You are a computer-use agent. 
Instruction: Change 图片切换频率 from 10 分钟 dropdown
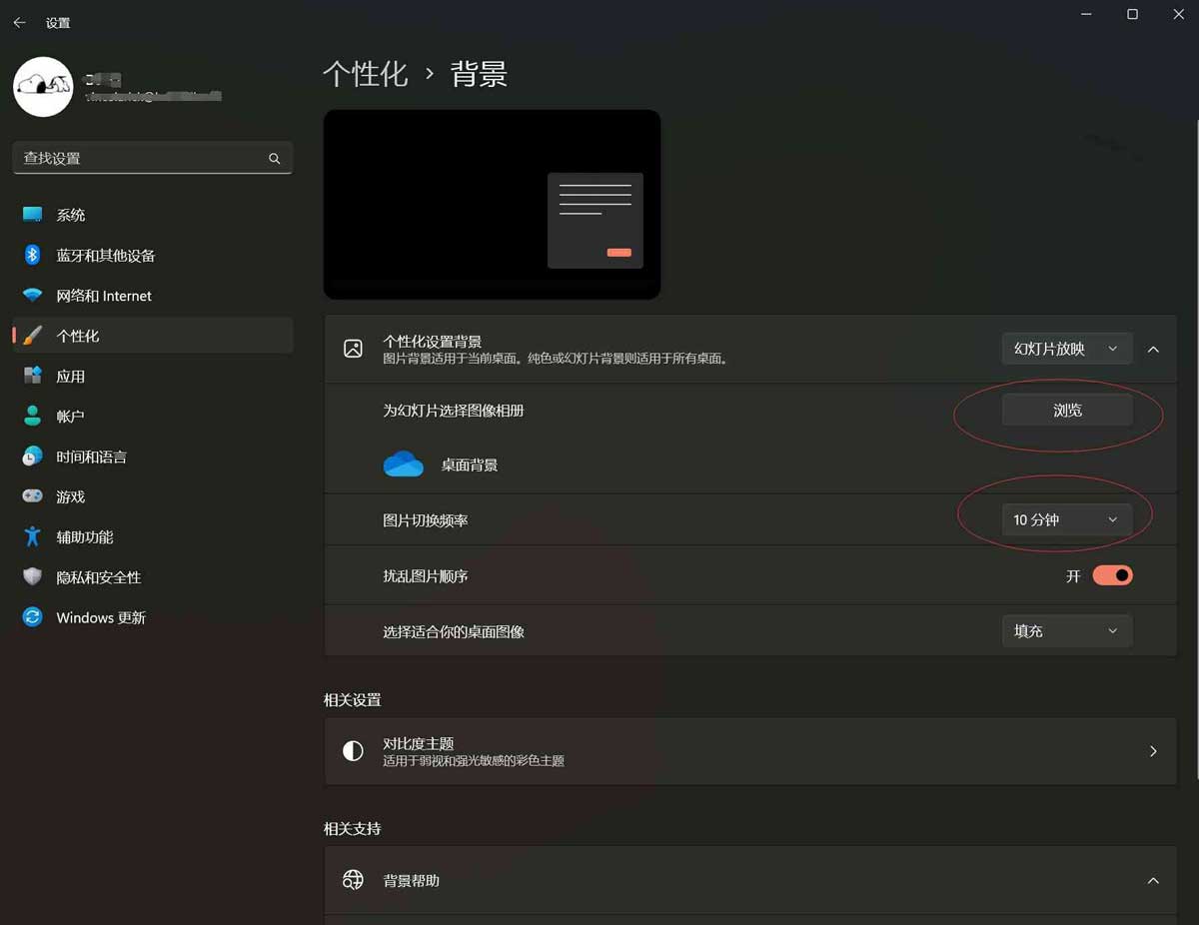(x=1066, y=518)
